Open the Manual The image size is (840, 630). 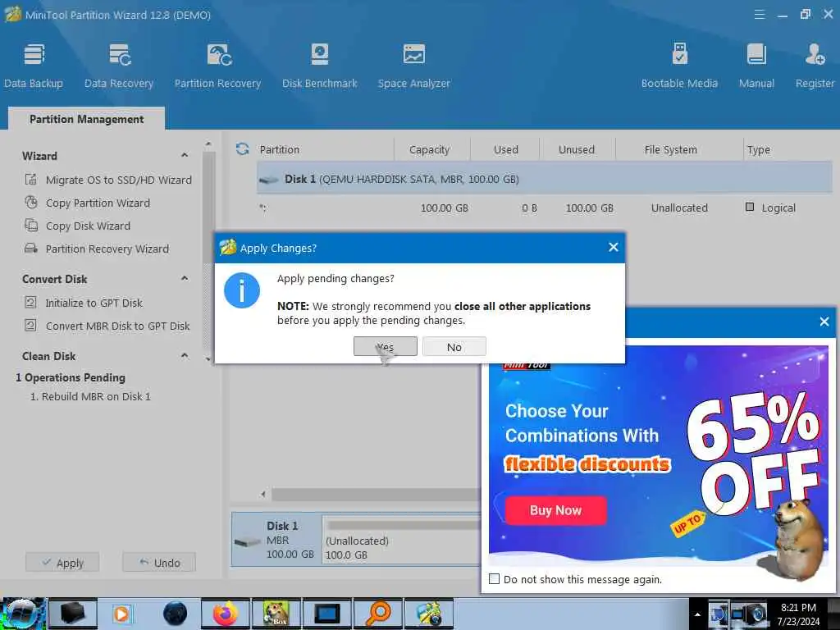click(x=756, y=66)
